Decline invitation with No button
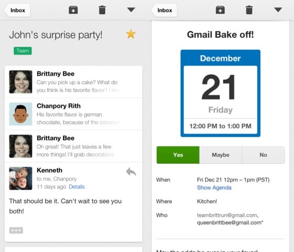 [263, 155]
